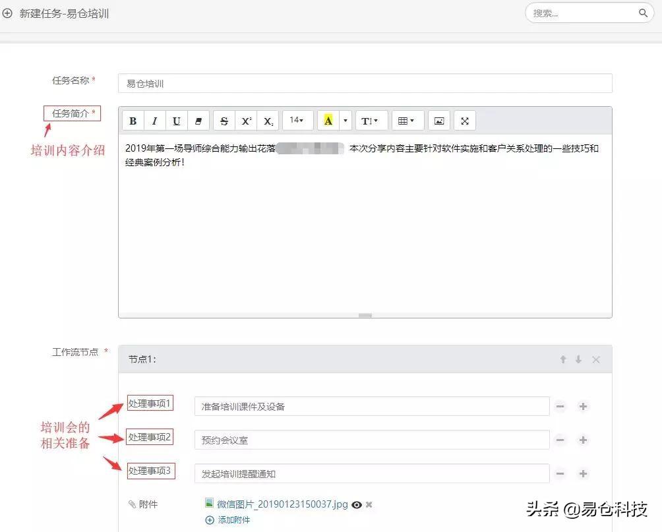
Task: Highlight text using the yellow A swatch
Action: pos(328,120)
